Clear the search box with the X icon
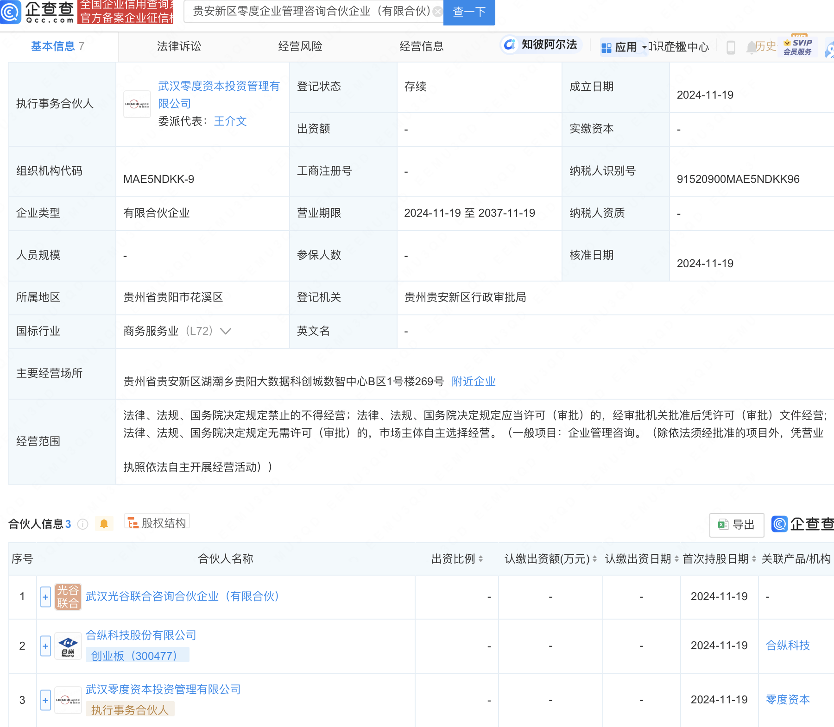834x727 pixels. [437, 12]
